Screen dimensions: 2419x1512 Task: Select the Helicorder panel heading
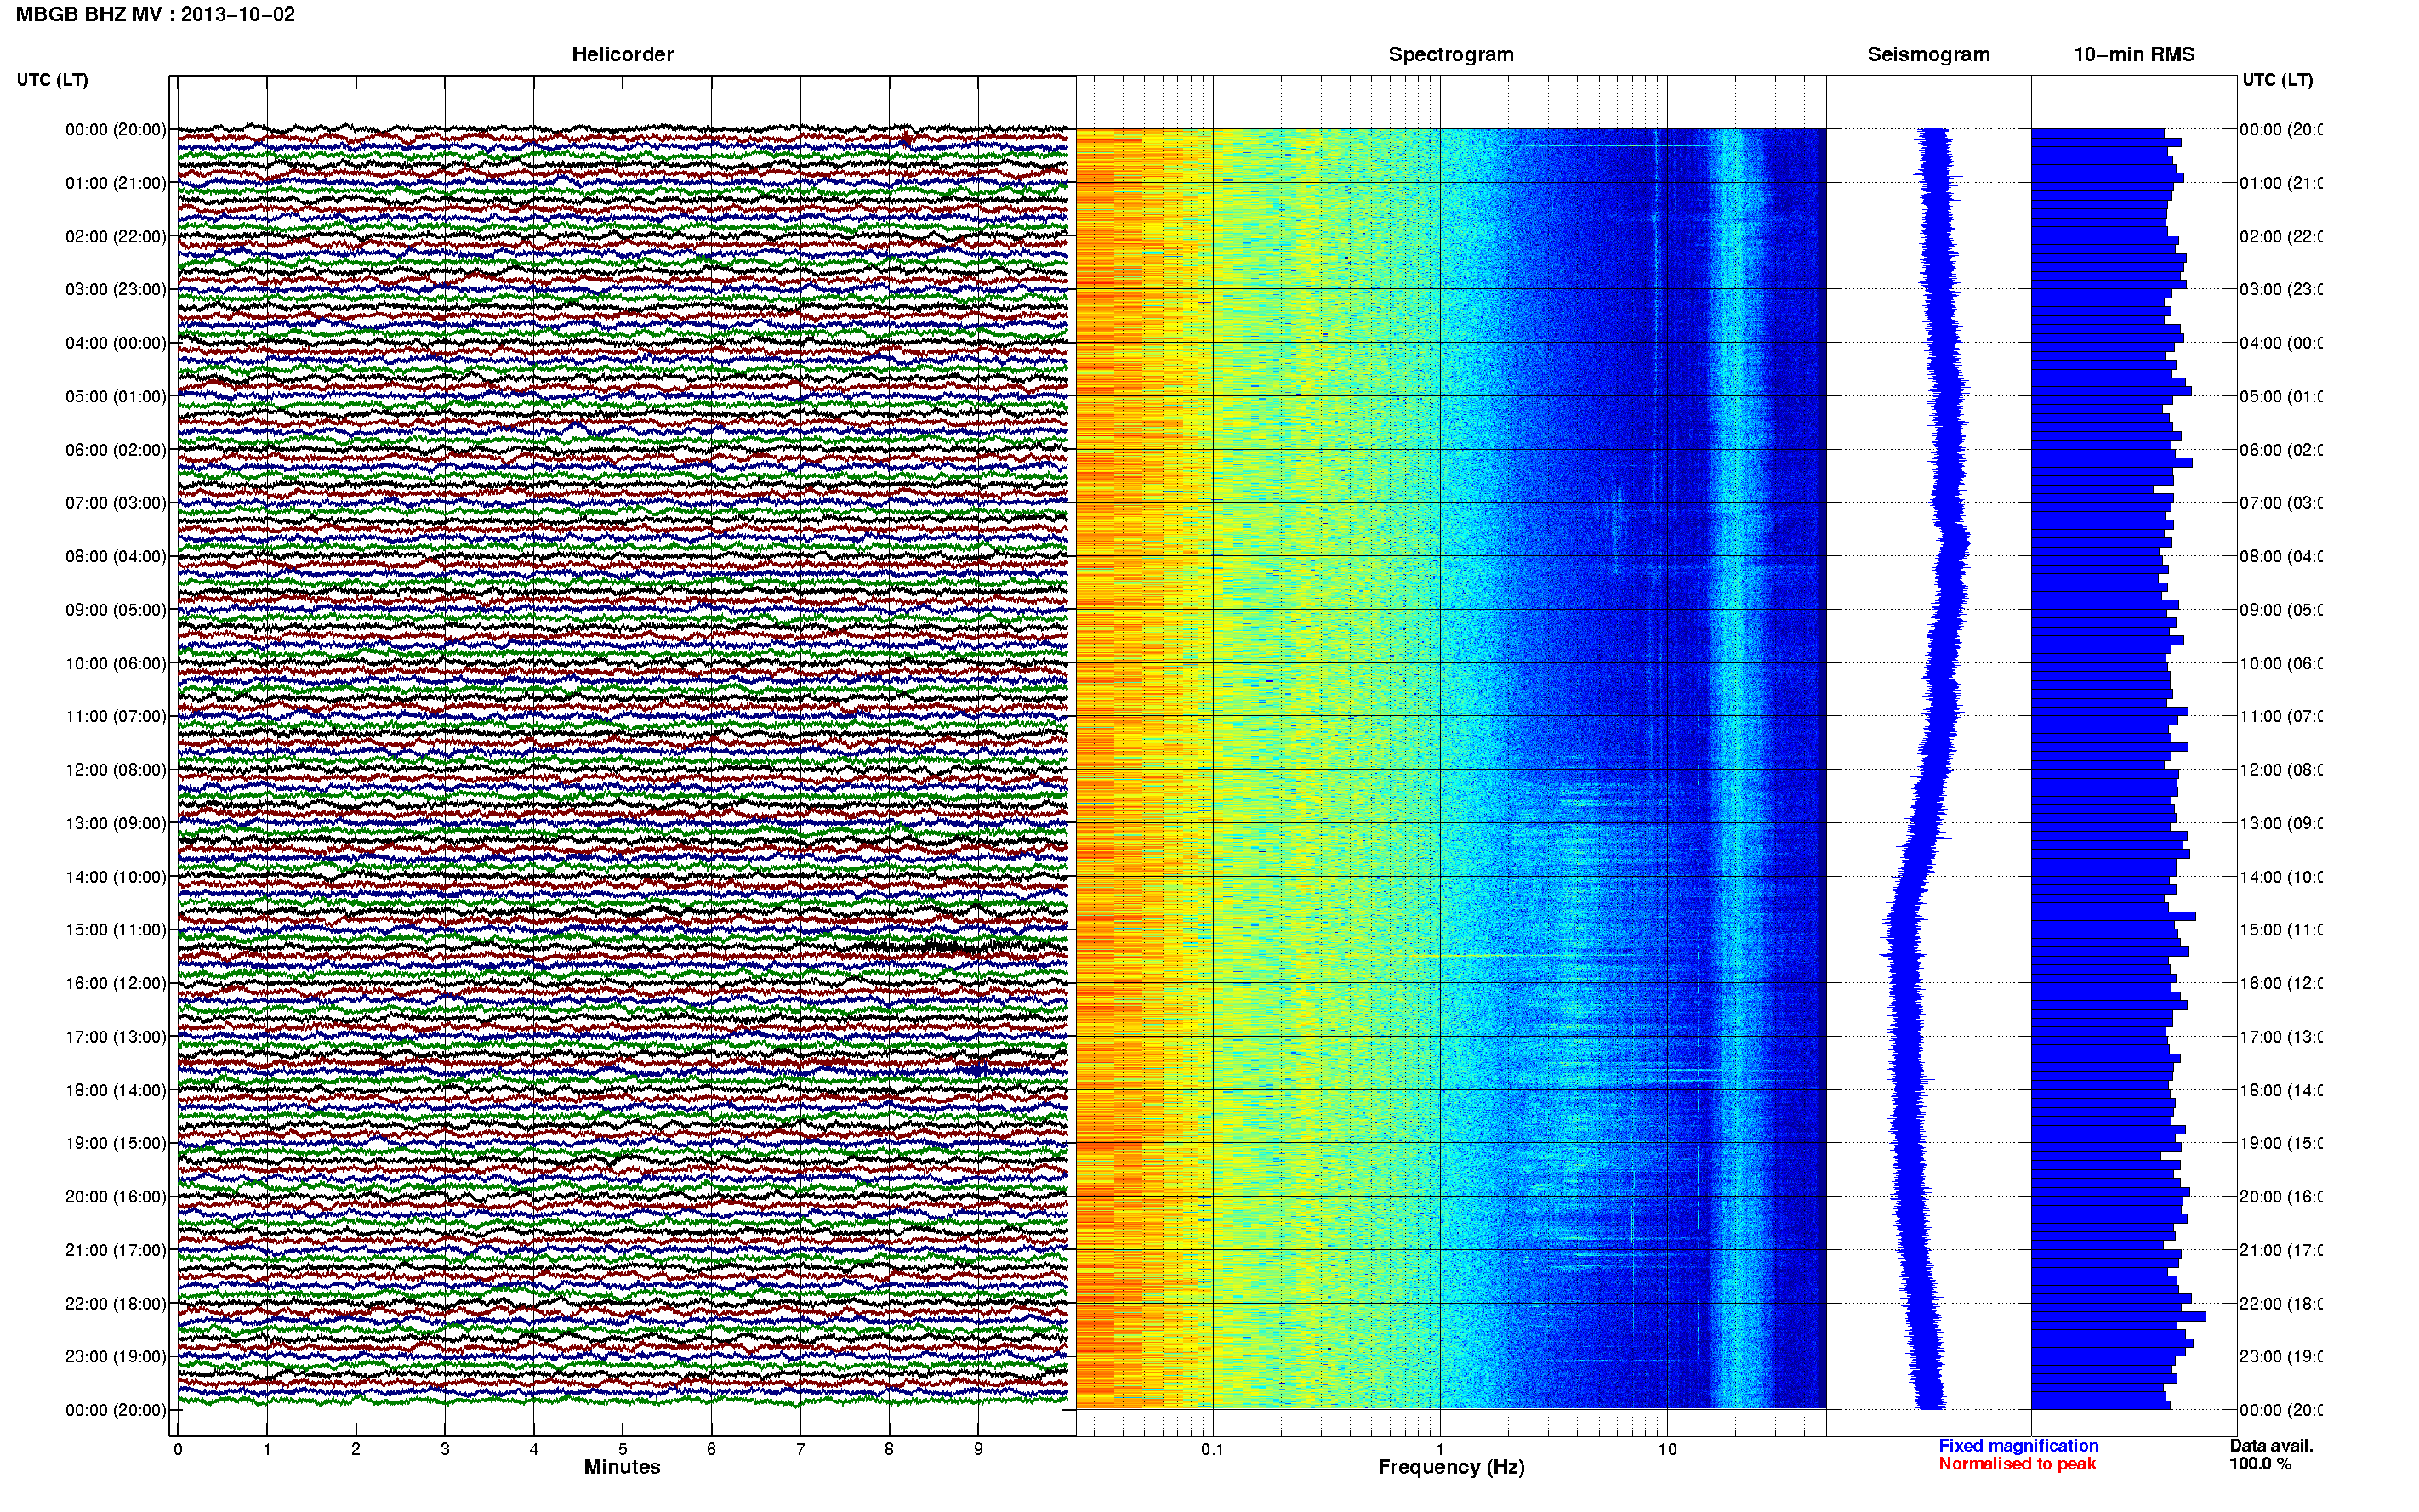pyautogui.click(x=622, y=54)
